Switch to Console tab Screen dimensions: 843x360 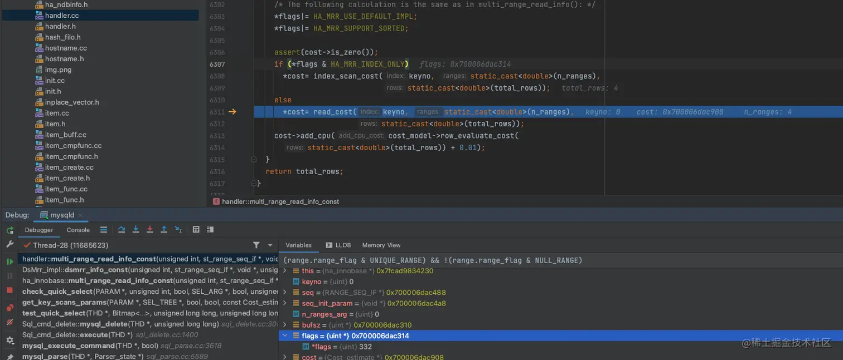click(x=78, y=230)
